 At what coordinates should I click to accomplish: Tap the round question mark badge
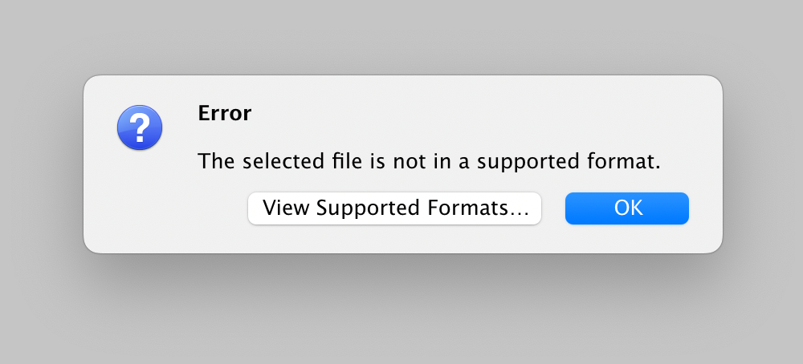coord(140,127)
